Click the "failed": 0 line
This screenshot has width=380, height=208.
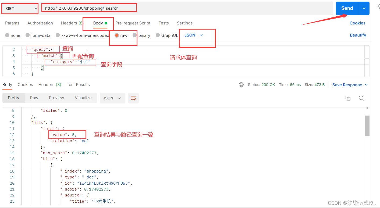coord(54,110)
